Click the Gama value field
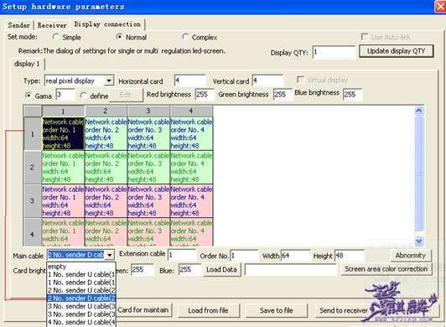This screenshot has width=446, height=327. [65, 95]
